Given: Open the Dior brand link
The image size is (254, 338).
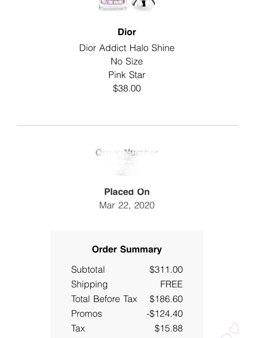Looking at the screenshot, I should coord(127,32).
